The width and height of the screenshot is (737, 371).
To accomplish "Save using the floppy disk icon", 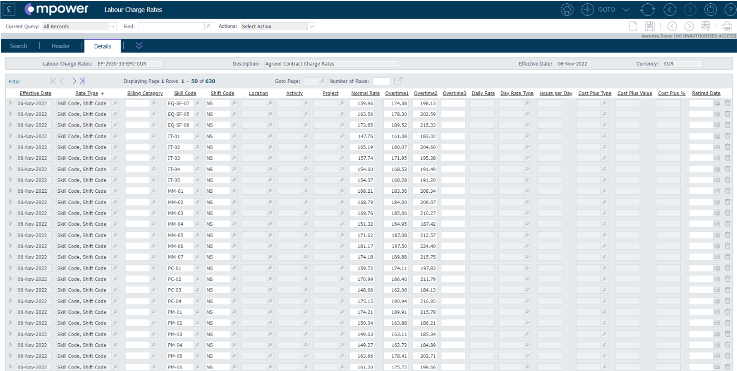I will 650,26.
